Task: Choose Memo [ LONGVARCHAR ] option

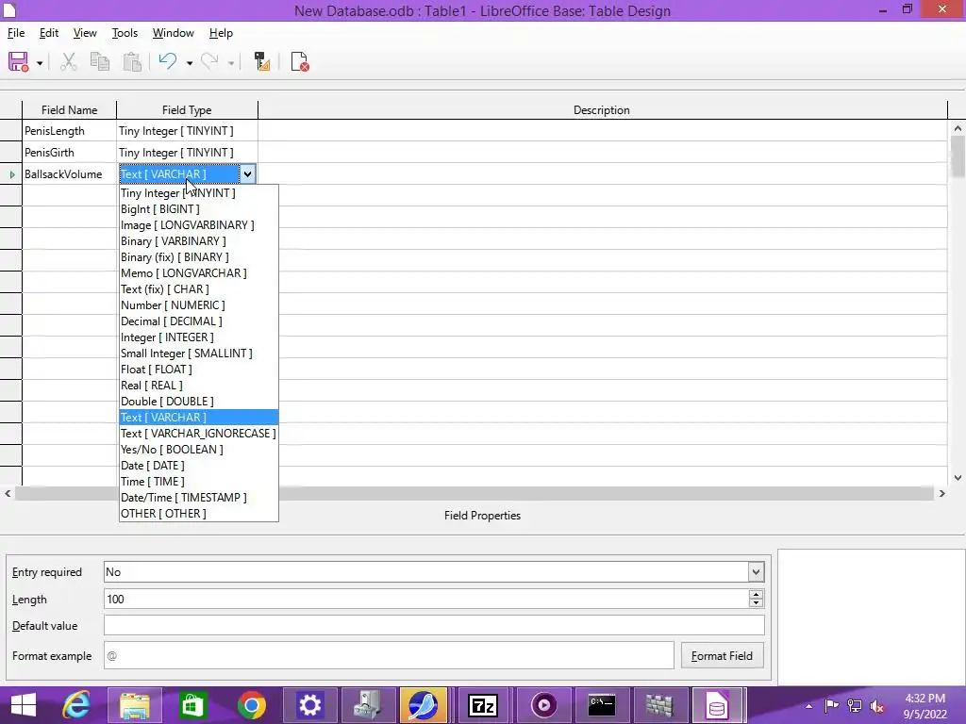Action: [198, 272]
